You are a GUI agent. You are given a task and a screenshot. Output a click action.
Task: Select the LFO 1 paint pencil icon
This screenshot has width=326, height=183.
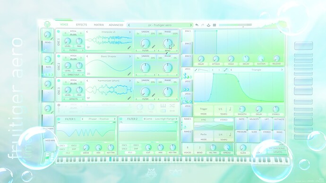pos(196,70)
